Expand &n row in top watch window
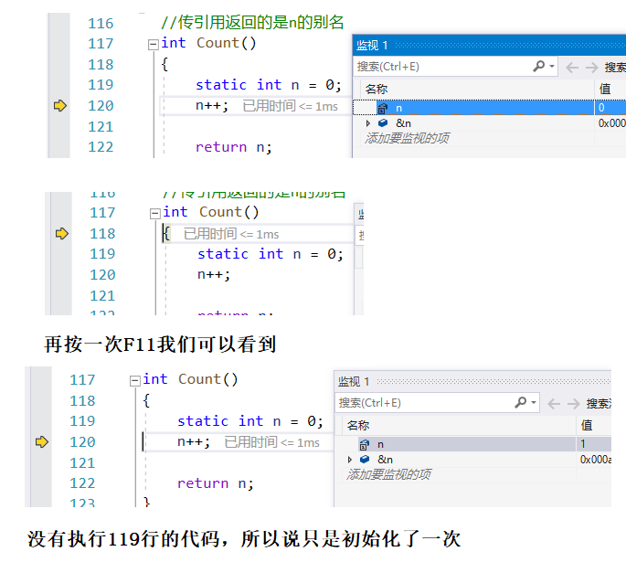Image resolution: width=626 pixels, height=562 pixels. pos(368,123)
